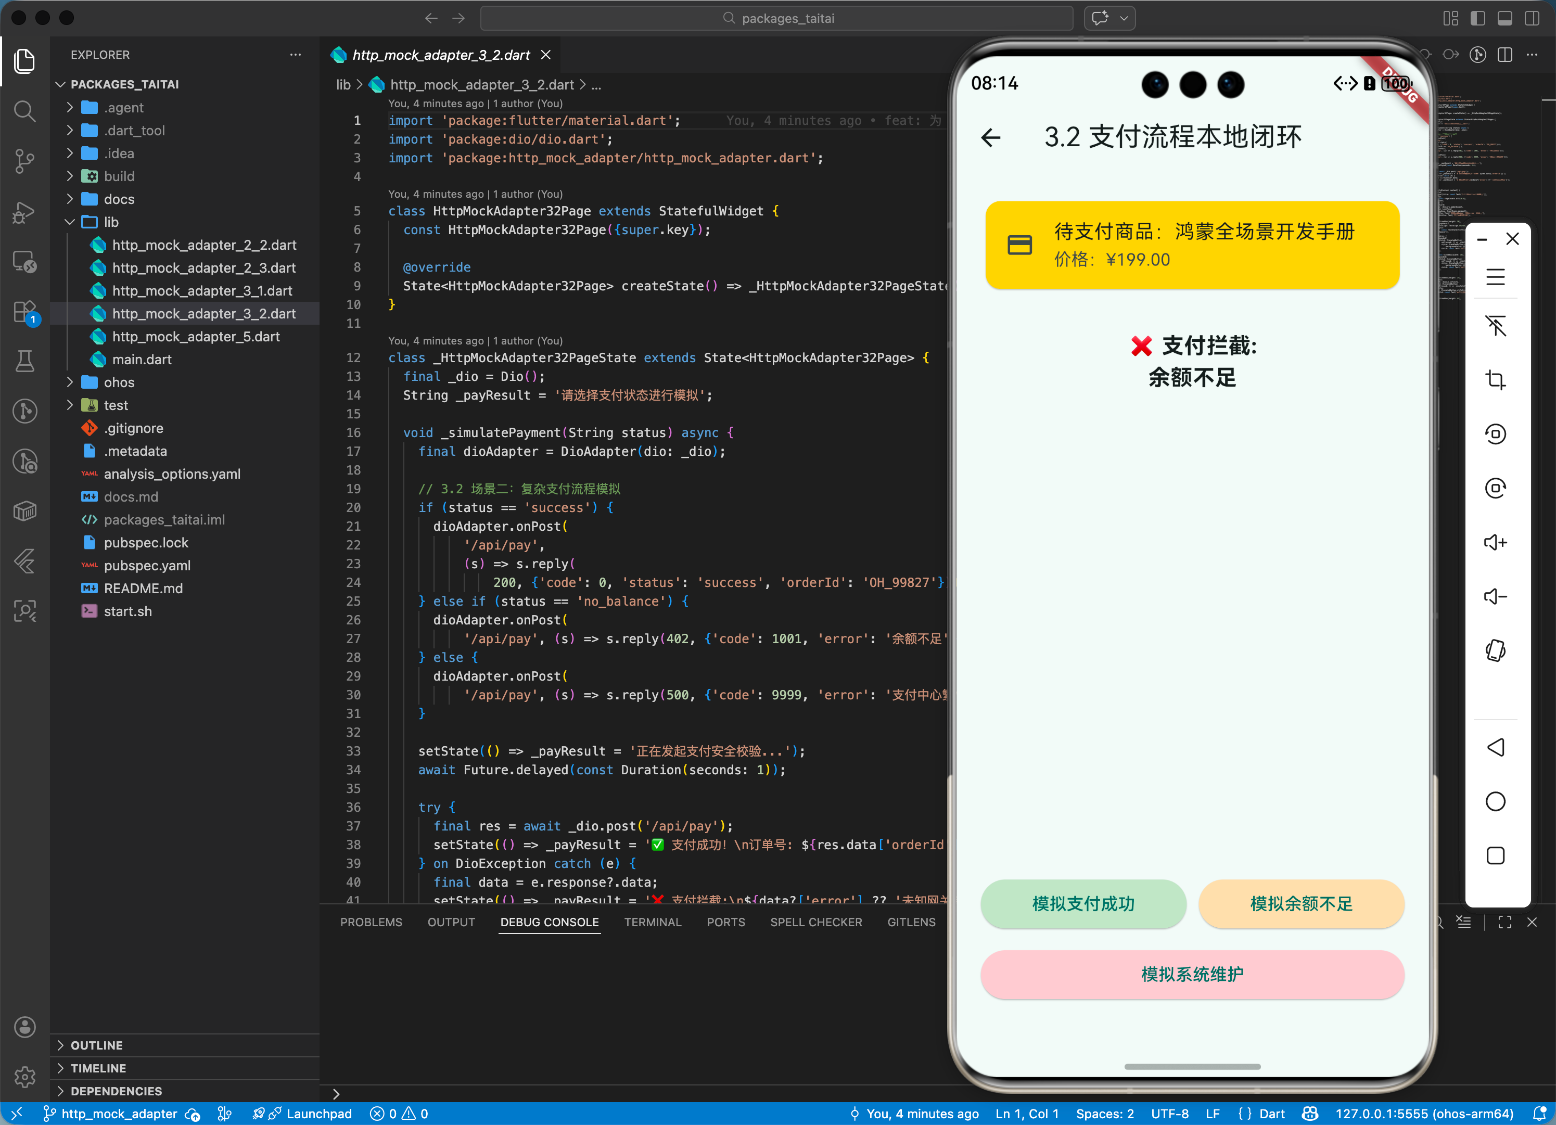The height and width of the screenshot is (1125, 1556).
Task: Switch to the TERMINAL tab
Action: pyautogui.click(x=653, y=922)
